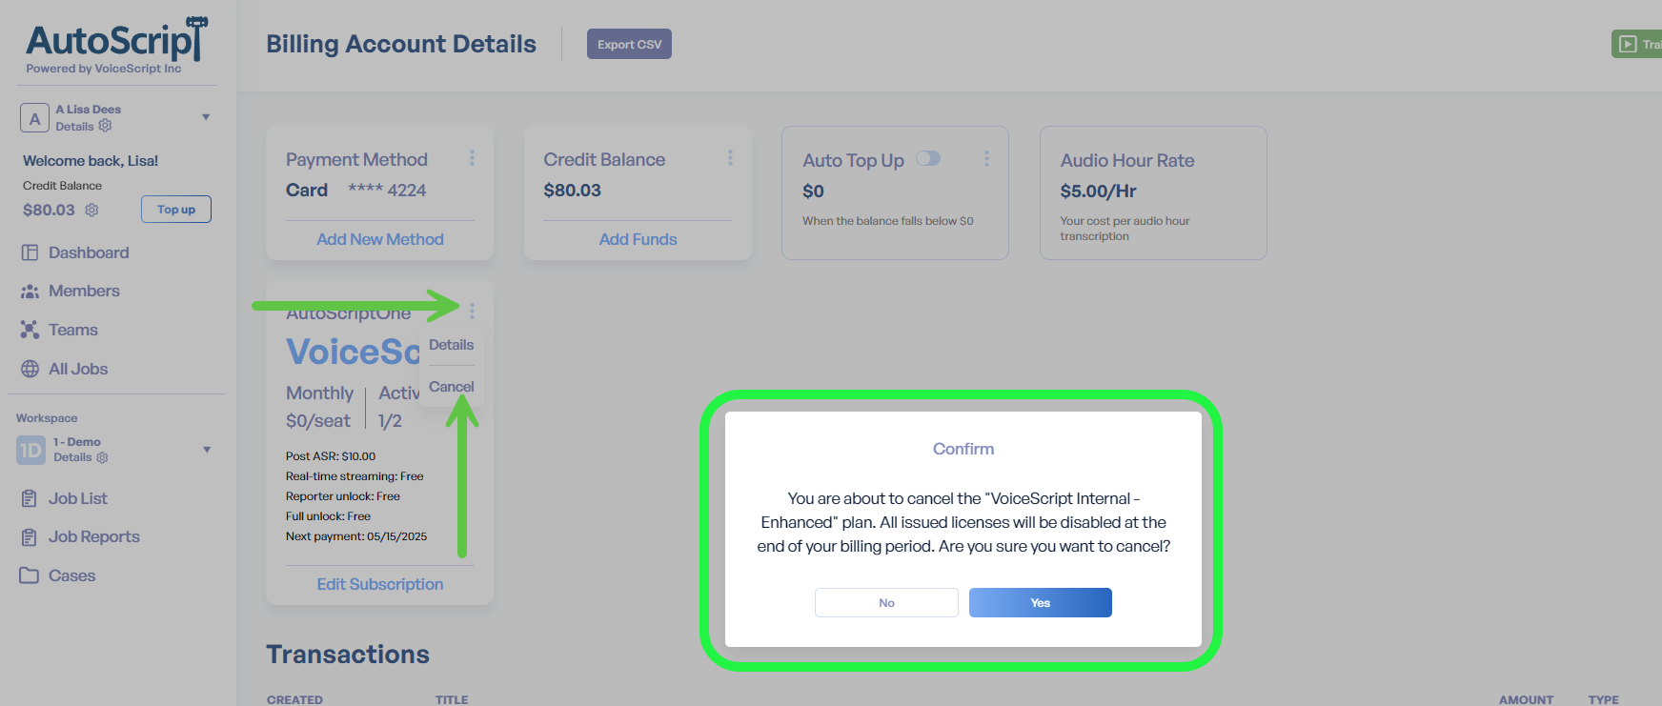
Task: Go to Teams page
Action: [73, 330]
